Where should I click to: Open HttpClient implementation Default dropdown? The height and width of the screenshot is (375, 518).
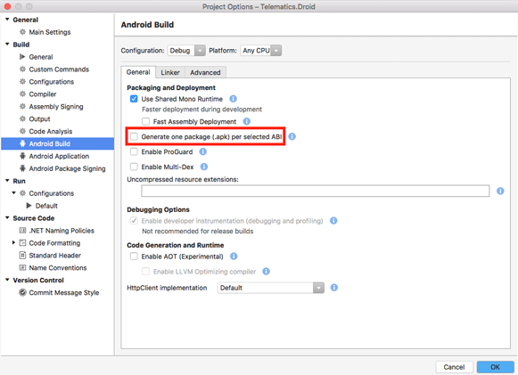(x=271, y=288)
